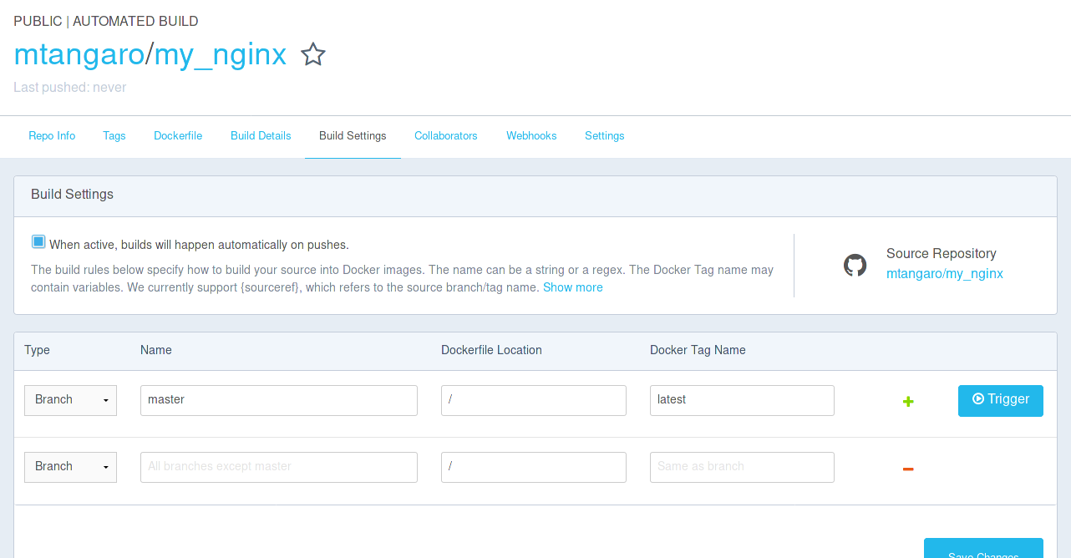Open the Tags tab
1071x558 pixels.
click(114, 136)
